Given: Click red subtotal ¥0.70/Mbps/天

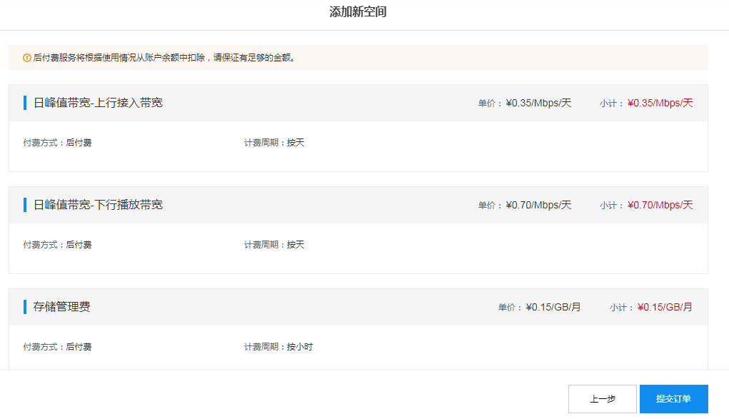Looking at the screenshot, I should coord(660,205).
